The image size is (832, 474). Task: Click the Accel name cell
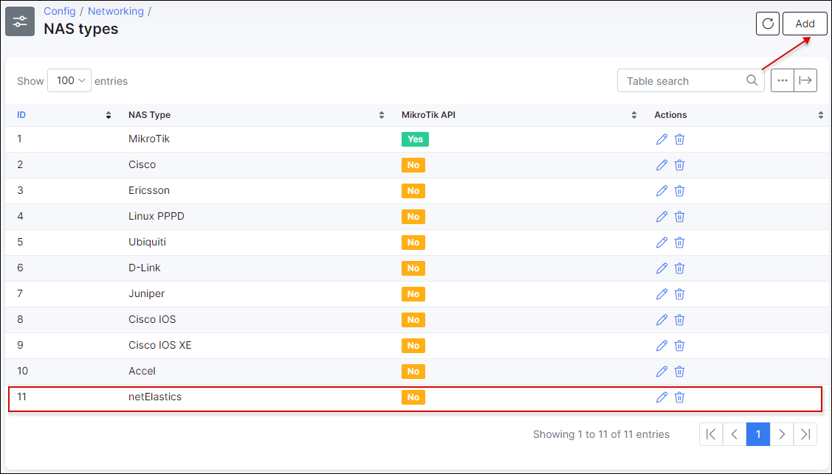[142, 371]
